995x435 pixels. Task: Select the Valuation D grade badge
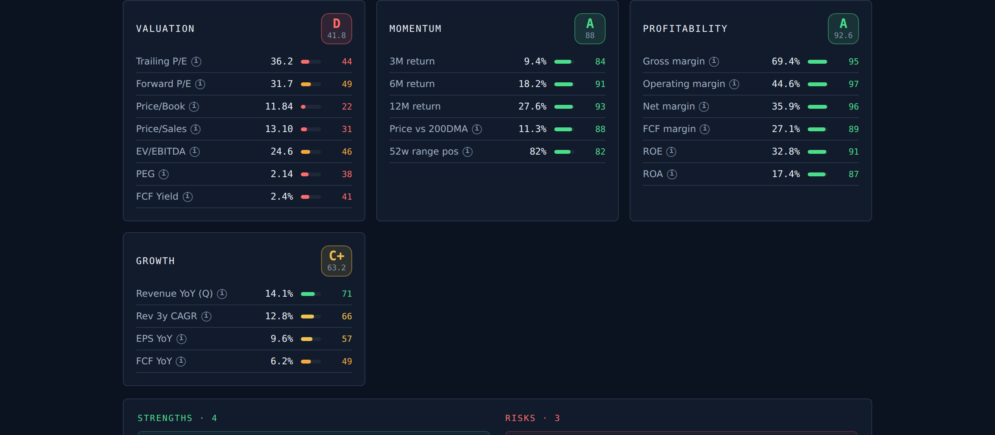[x=337, y=29]
